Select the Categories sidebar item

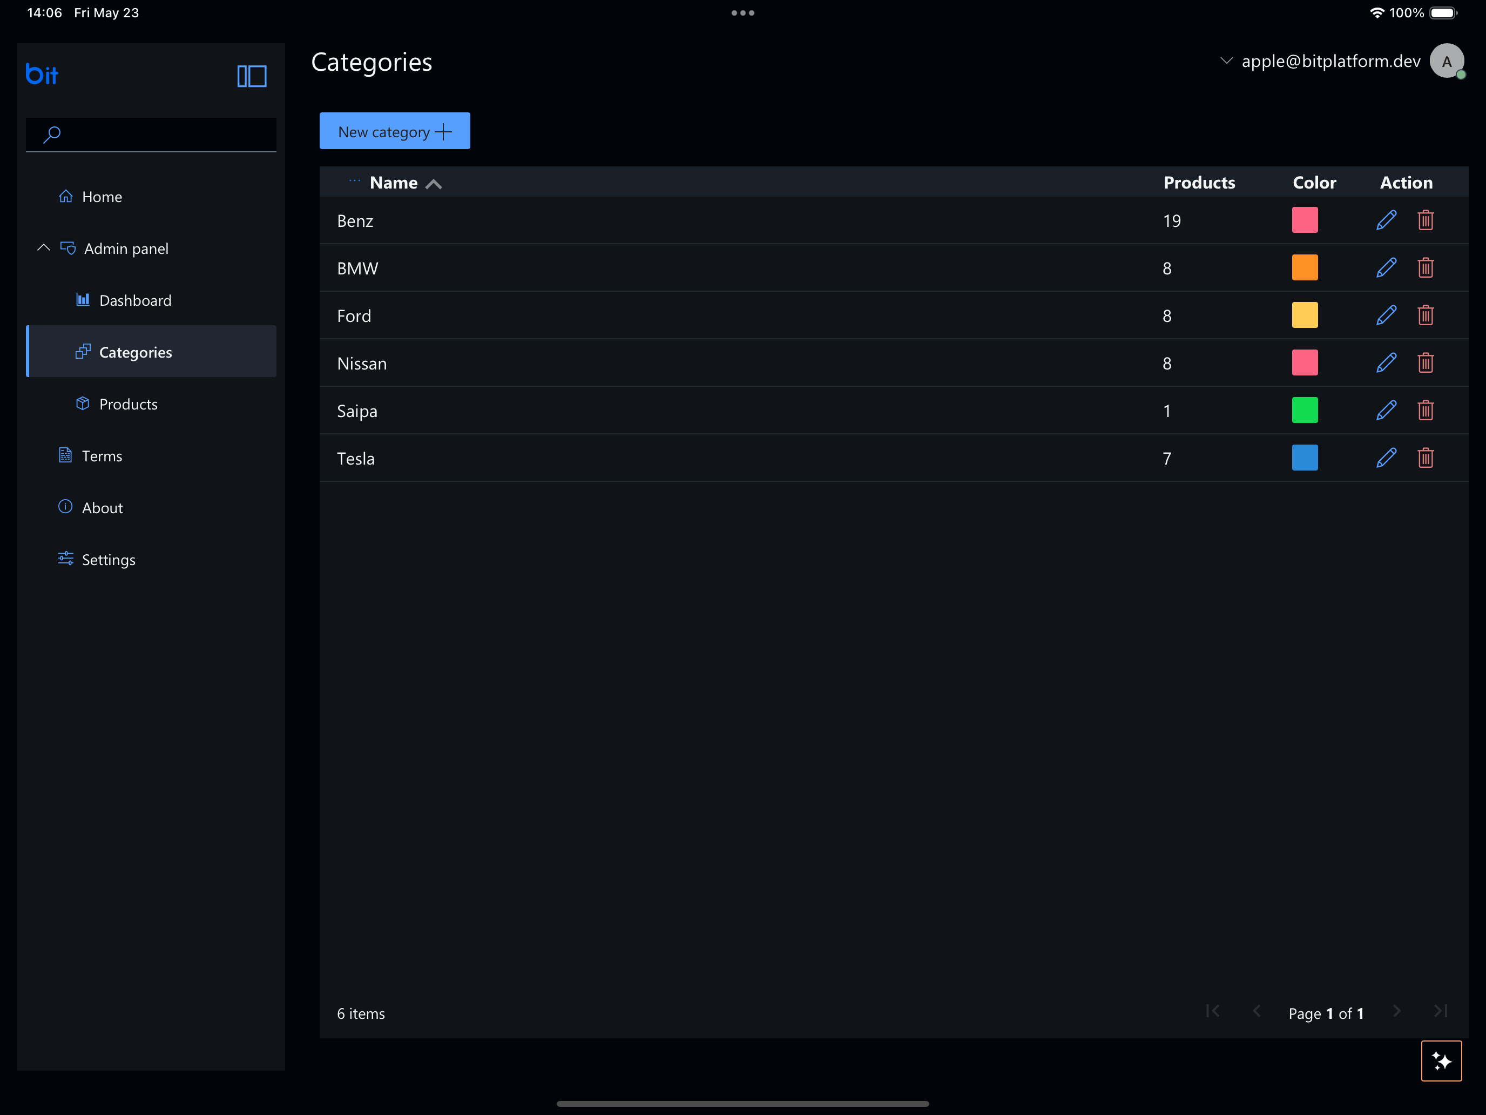pos(151,352)
